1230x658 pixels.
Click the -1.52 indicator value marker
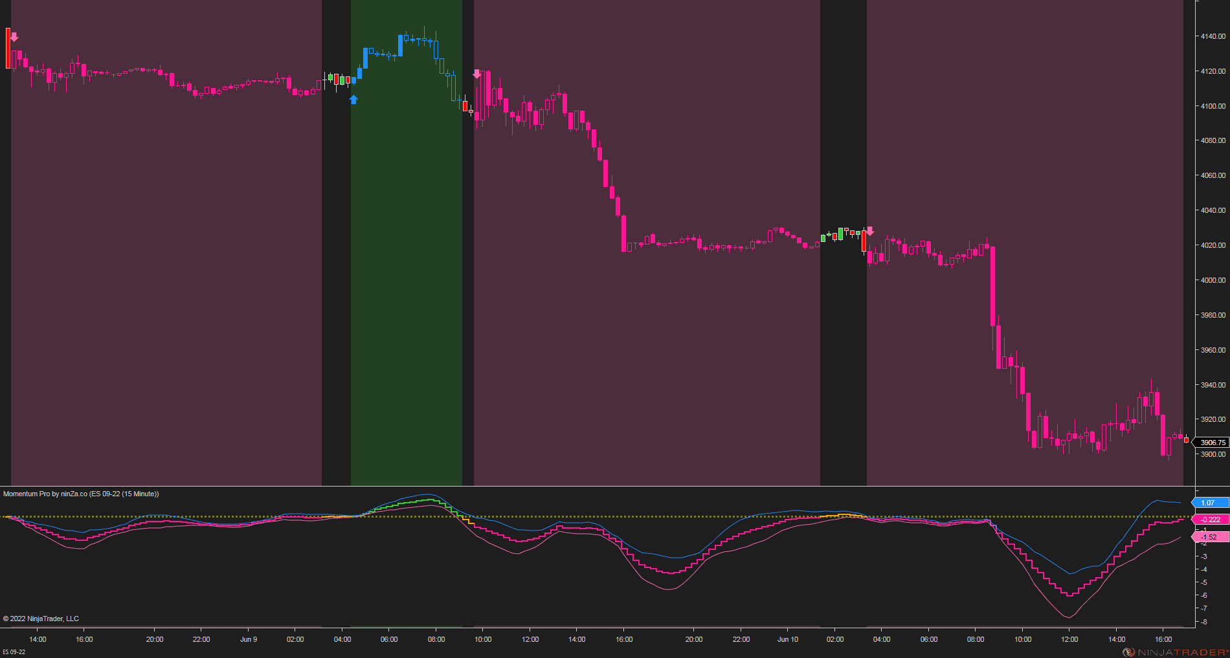click(1210, 537)
